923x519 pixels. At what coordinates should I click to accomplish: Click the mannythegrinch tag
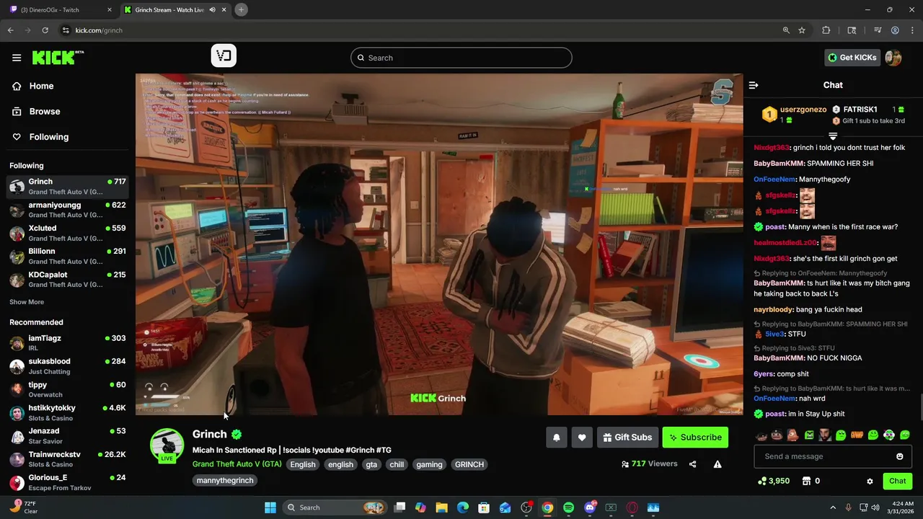click(x=225, y=480)
